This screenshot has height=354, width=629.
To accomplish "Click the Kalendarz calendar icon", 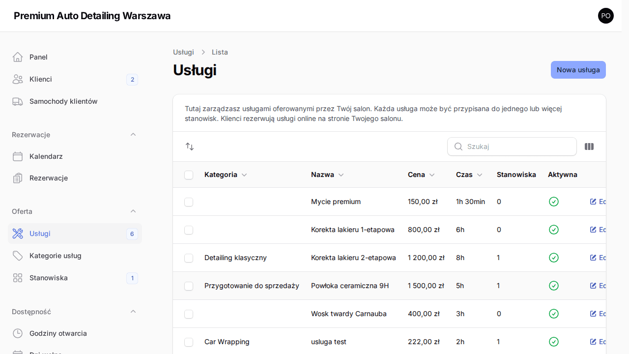I will click(x=18, y=156).
